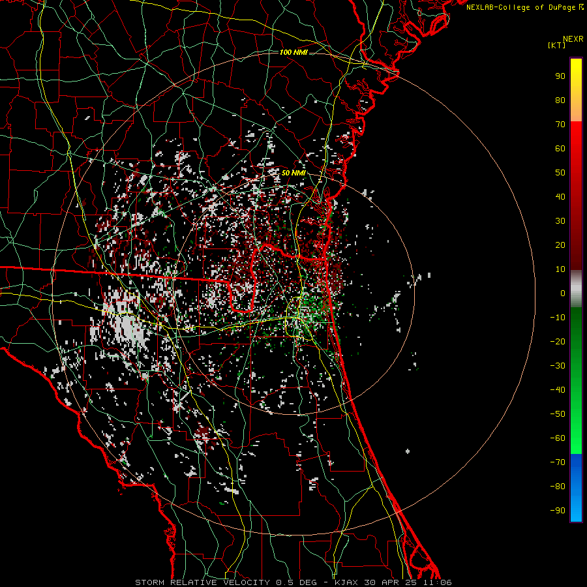Click the -50 value on velocity scale

tap(558, 414)
